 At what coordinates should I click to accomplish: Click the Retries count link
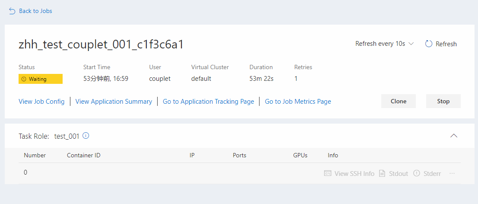click(296, 79)
